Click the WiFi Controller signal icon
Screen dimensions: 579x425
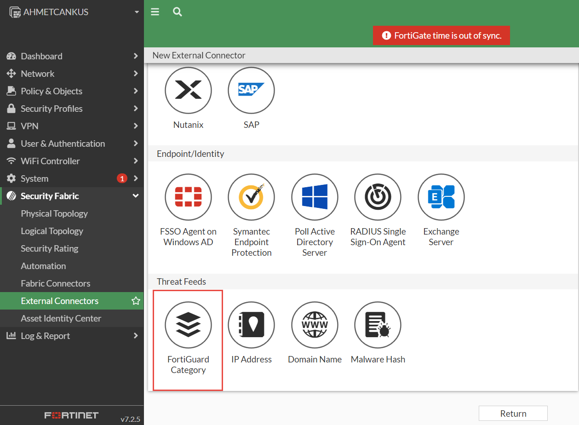(11, 161)
